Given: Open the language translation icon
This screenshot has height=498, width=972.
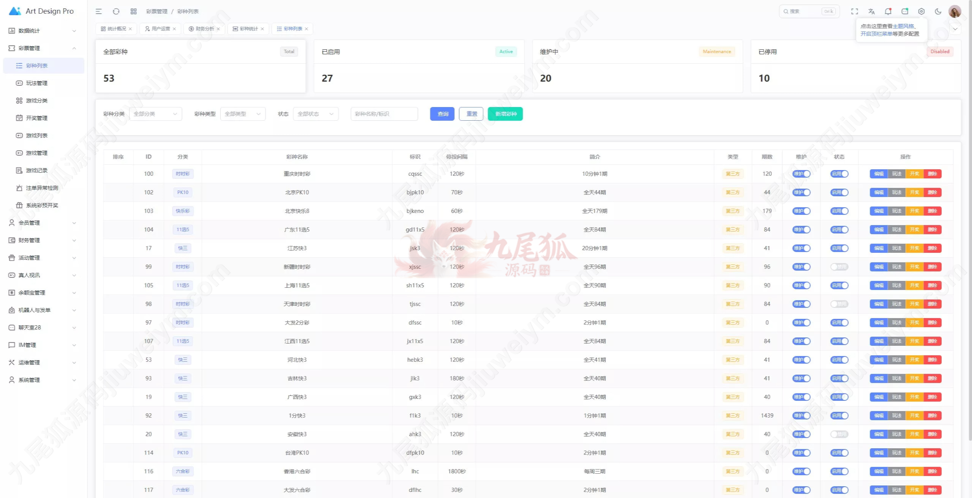Looking at the screenshot, I should point(871,11).
